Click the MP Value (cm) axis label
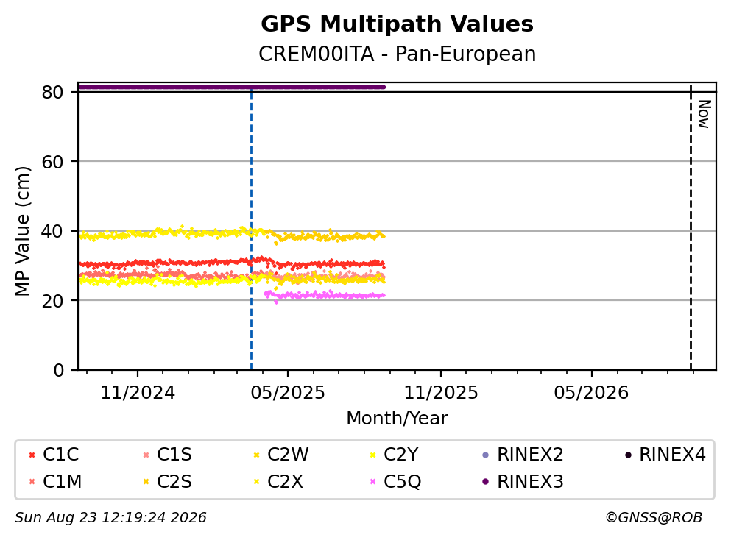Screen dimensions: 731x540 pyautogui.click(x=22, y=231)
